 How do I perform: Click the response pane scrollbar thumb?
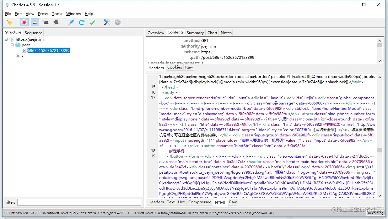380,150
